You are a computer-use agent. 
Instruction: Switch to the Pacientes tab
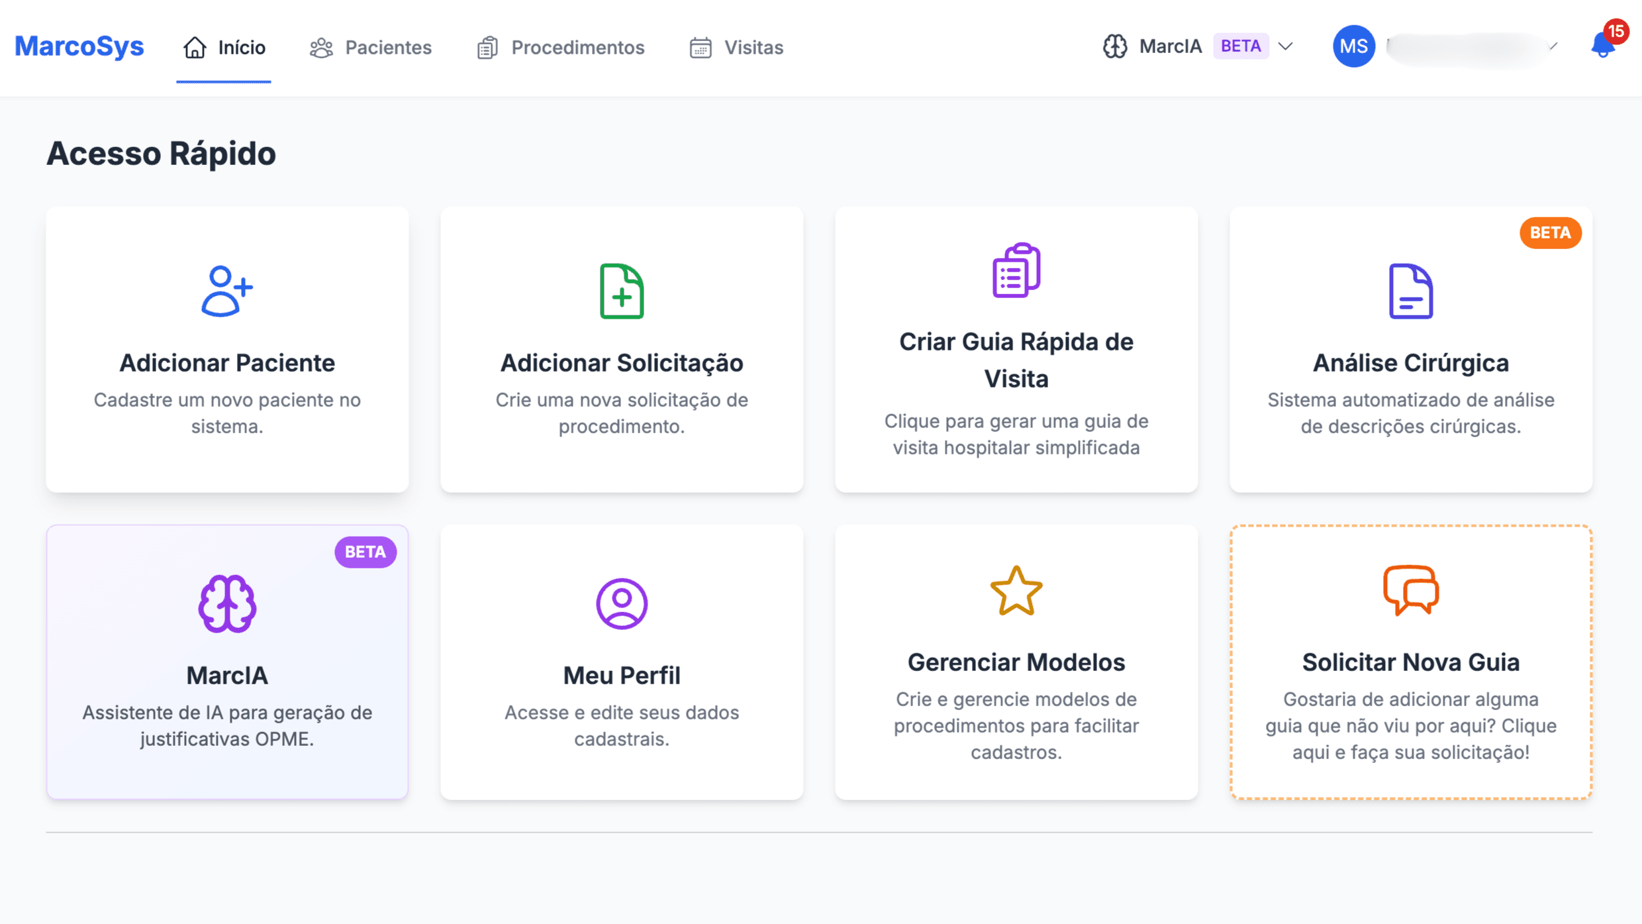click(x=371, y=47)
